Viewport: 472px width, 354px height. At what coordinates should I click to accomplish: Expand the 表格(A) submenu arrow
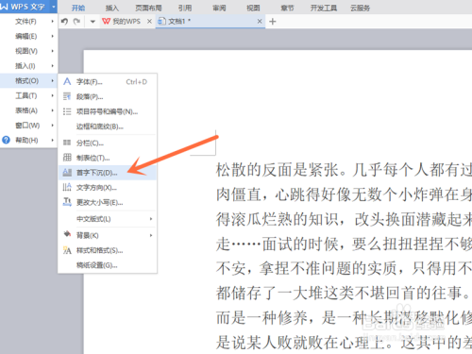[53, 110]
